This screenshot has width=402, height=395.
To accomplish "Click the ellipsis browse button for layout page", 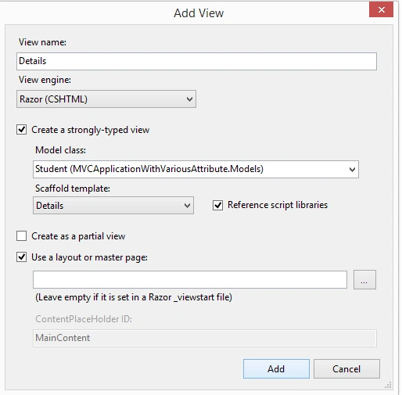I will [364, 280].
